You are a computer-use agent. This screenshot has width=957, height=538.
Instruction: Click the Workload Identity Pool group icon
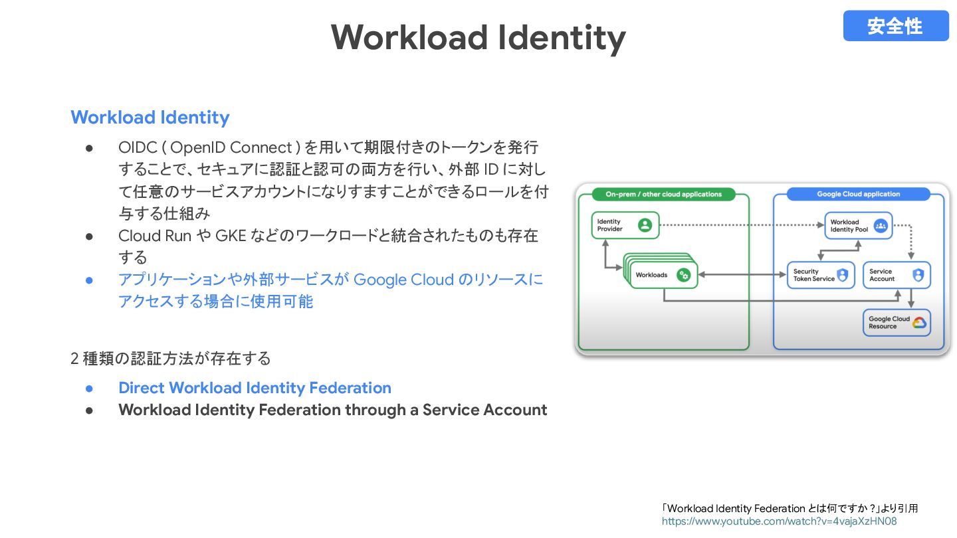pos(881,226)
